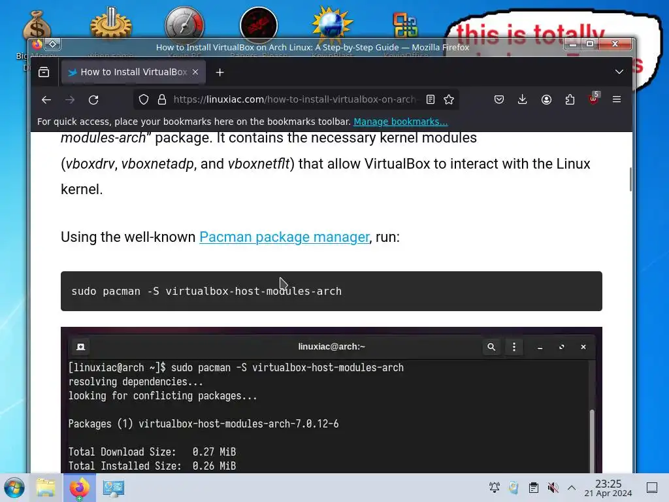The image size is (669, 502).
Task: Open the KevinOffice desktop icon
Action: (405, 25)
